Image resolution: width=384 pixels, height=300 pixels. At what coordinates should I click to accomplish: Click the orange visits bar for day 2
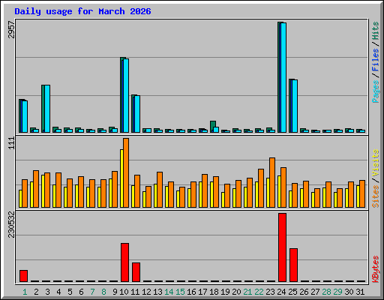click(36, 189)
